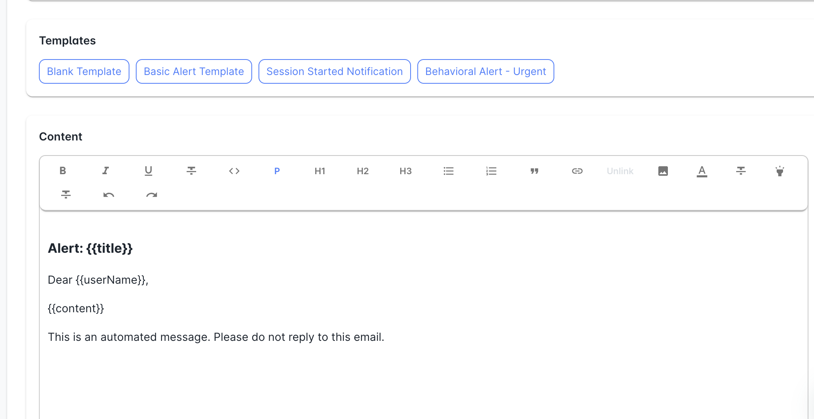Viewport: 814px width, 419px height.
Task: Click the Content section heading
Action: pyautogui.click(x=61, y=137)
